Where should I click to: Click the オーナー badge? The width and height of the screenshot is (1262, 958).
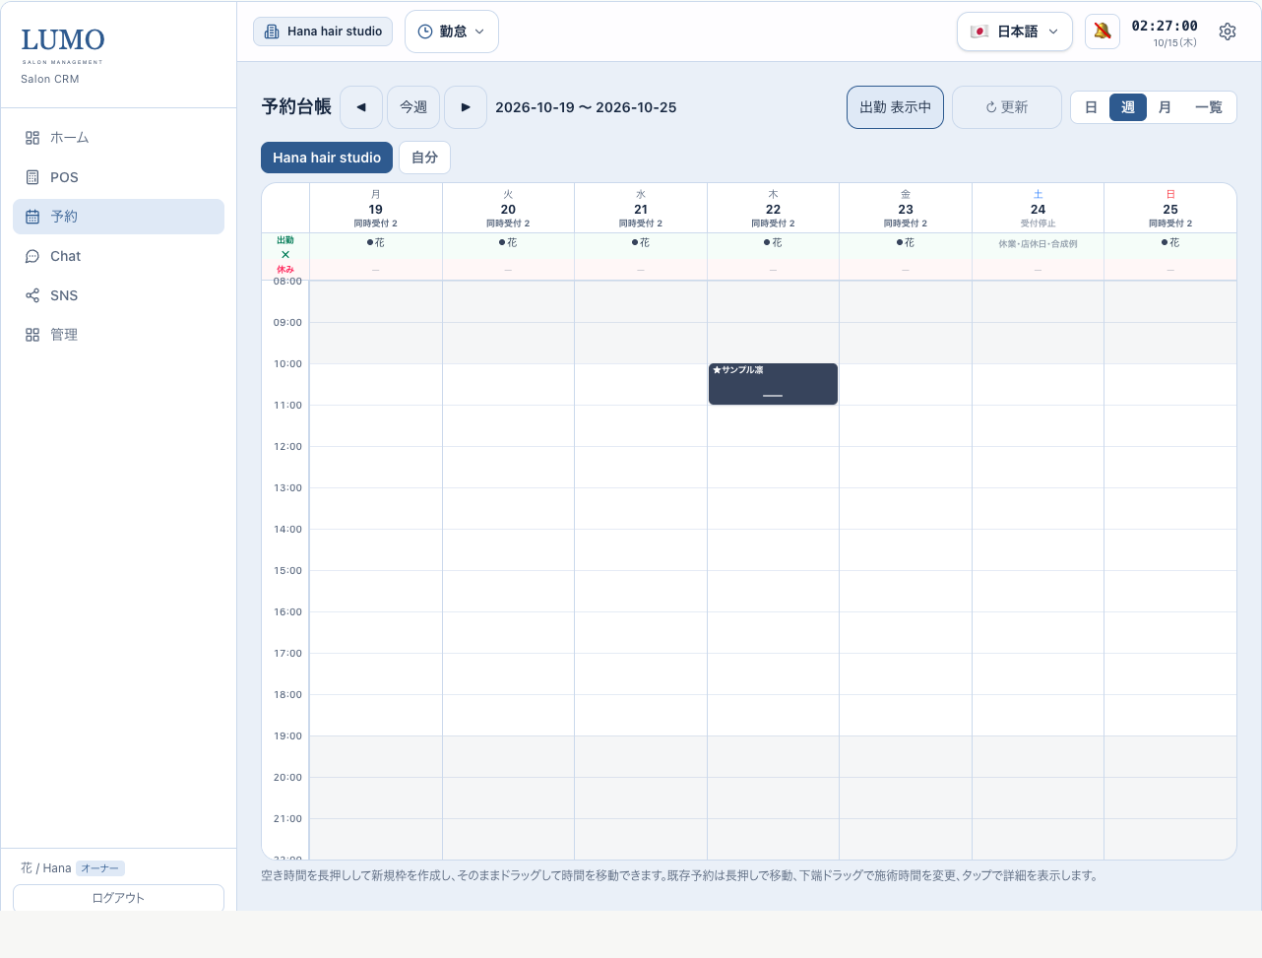coord(100,868)
